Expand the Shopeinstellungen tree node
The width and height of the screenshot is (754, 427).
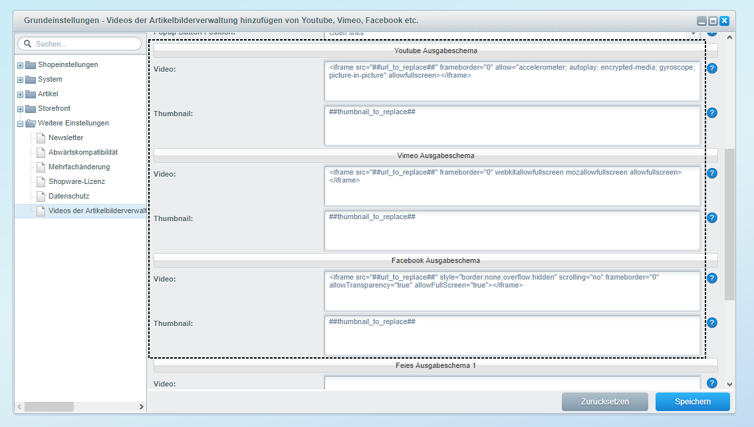pyautogui.click(x=20, y=65)
